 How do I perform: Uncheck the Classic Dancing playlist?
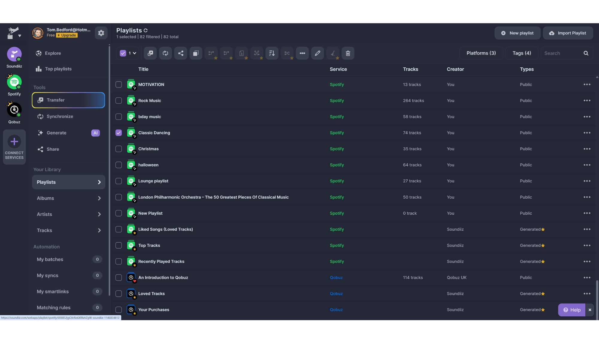(118, 132)
